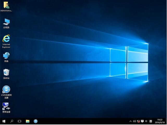The image size is (167, 125).
Task: Select the Internet Explorer desktop icon
Action: point(6,41)
